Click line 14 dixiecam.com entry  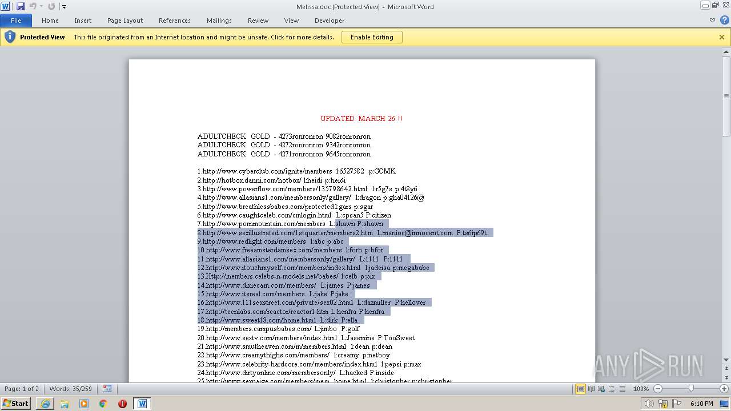click(x=284, y=285)
